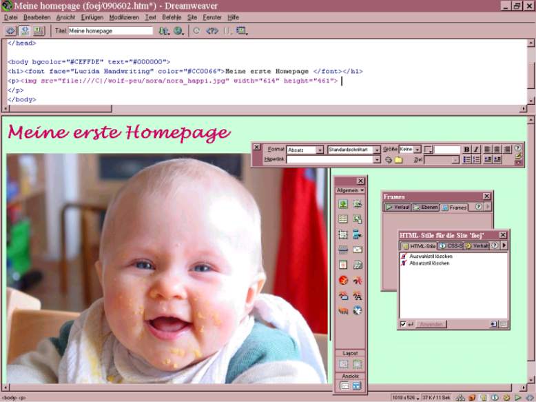This screenshot has height=402, width=536.
Task: Switch to code view in the toolbar
Action: 11,31
